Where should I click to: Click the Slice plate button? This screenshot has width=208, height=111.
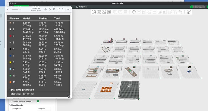click(198, 7)
